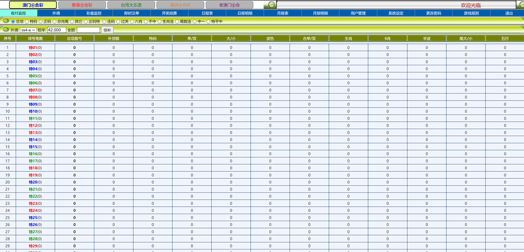The image size is (524, 252).
Task: Open the 特05(0) ball entry
Action: click(35, 76)
